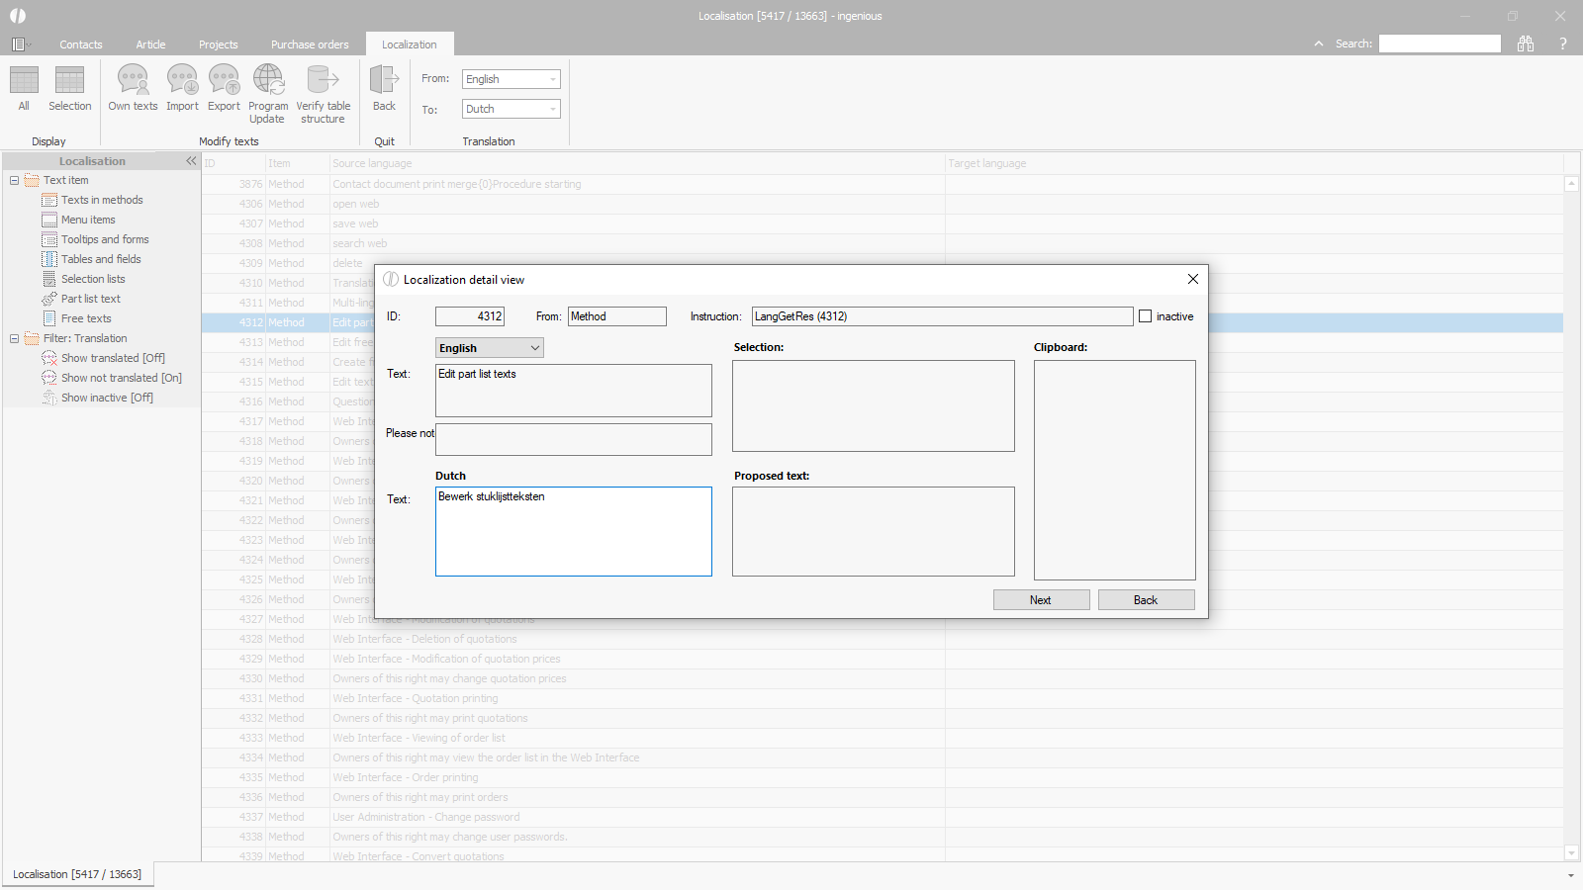Click the Import texts icon
Image resolution: width=1583 pixels, height=890 pixels.
pyautogui.click(x=182, y=80)
